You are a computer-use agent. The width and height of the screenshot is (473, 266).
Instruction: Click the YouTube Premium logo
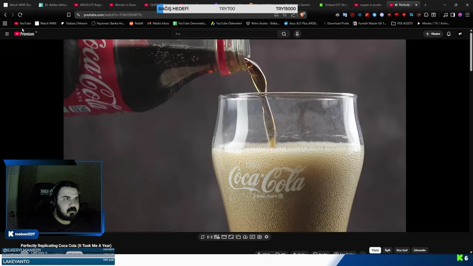tap(24, 34)
